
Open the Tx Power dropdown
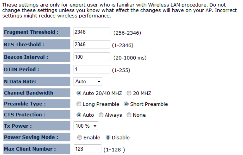pos(86,126)
